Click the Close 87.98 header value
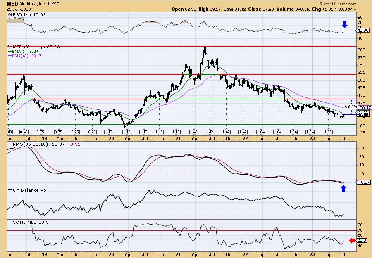The height and width of the screenshot is (258, 372). pyautogui.click(x=261, y=9)
